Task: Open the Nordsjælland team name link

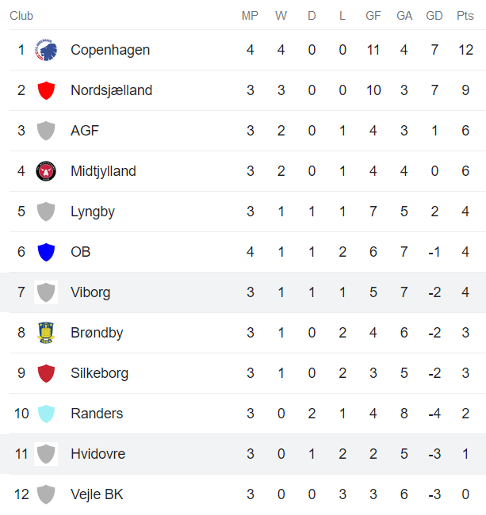Action: pyautogui.click(x=111, y=90)
